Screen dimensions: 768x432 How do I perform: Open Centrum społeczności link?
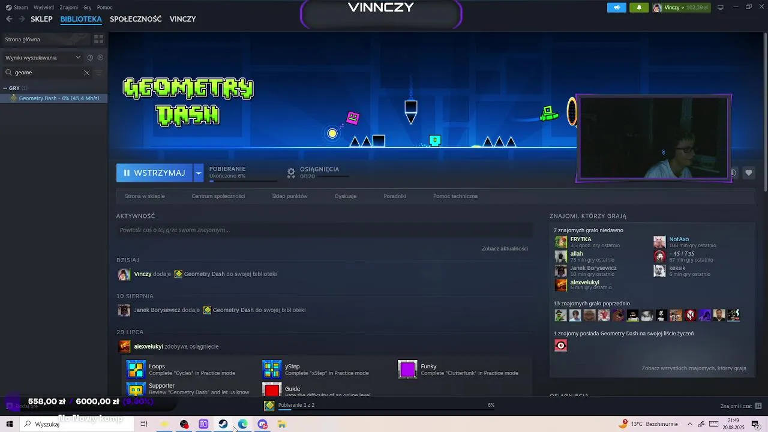[x=218, y=196]
